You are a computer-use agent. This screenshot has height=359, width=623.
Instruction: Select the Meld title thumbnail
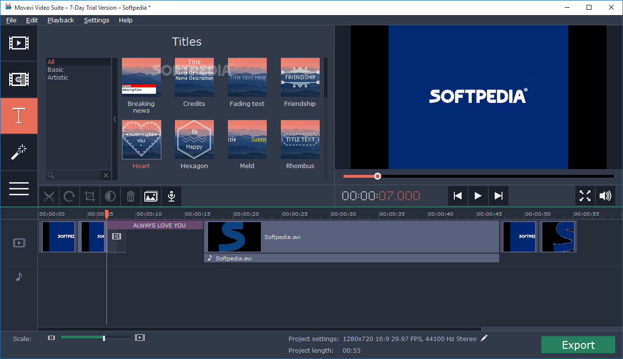pyautogui.click(x=247, y=139)
